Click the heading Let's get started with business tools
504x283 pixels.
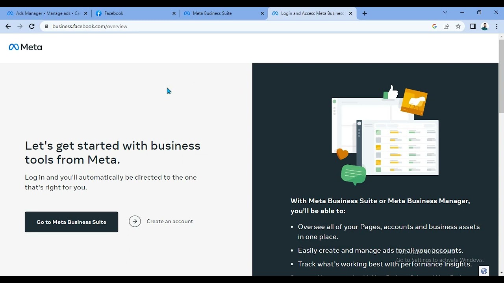[x=113, y=153]
